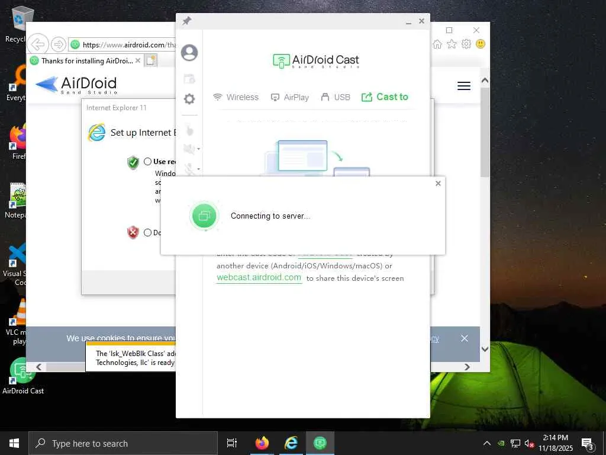This screenshot has width=606, height=455.
Task: Click the page scroll up arrow
Action: (485, 81)
